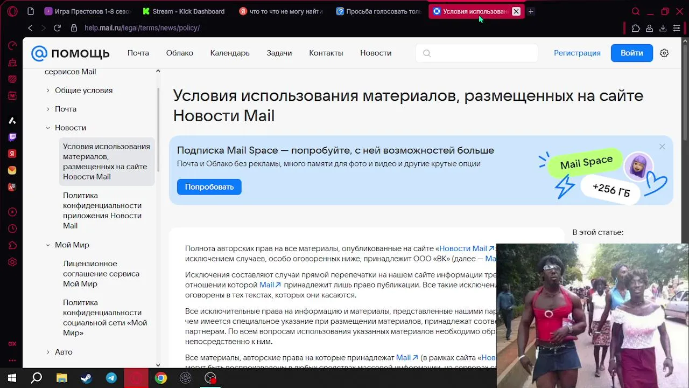Open GX Control speedometer icon in sidebar
The width and height of the screenshot is (689, 388).
12,46
